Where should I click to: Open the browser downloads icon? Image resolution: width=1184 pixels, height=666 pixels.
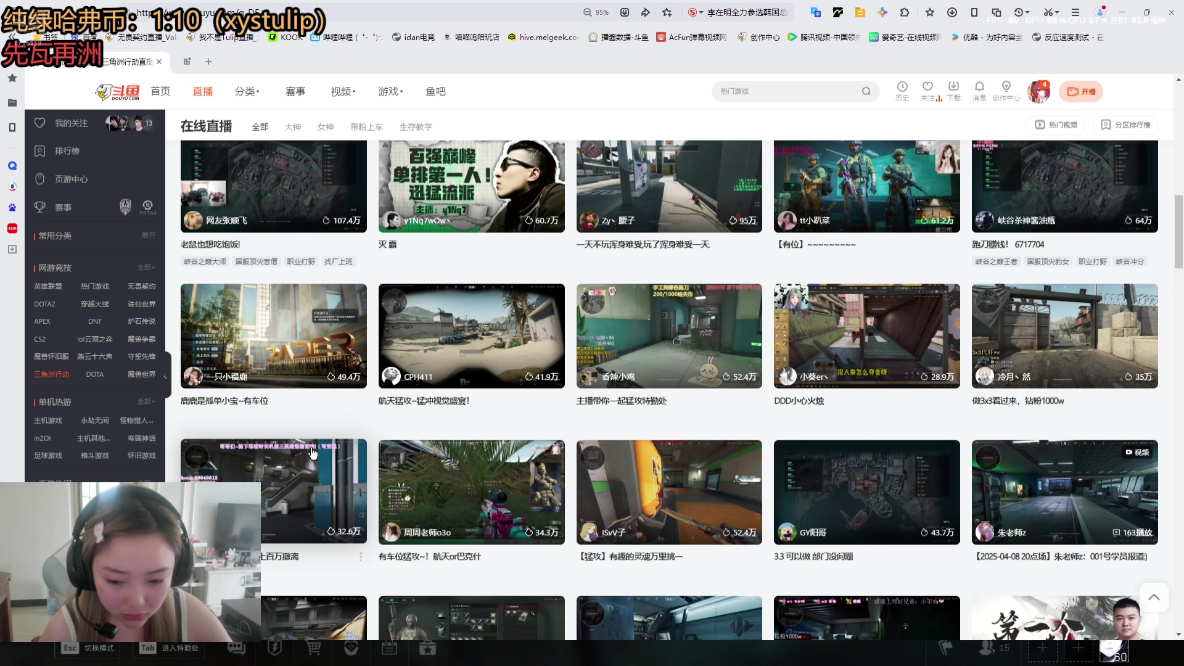952,12
